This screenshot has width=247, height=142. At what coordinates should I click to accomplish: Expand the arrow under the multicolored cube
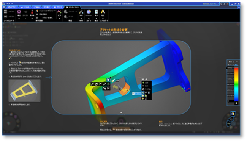click(x=89, y=18)
